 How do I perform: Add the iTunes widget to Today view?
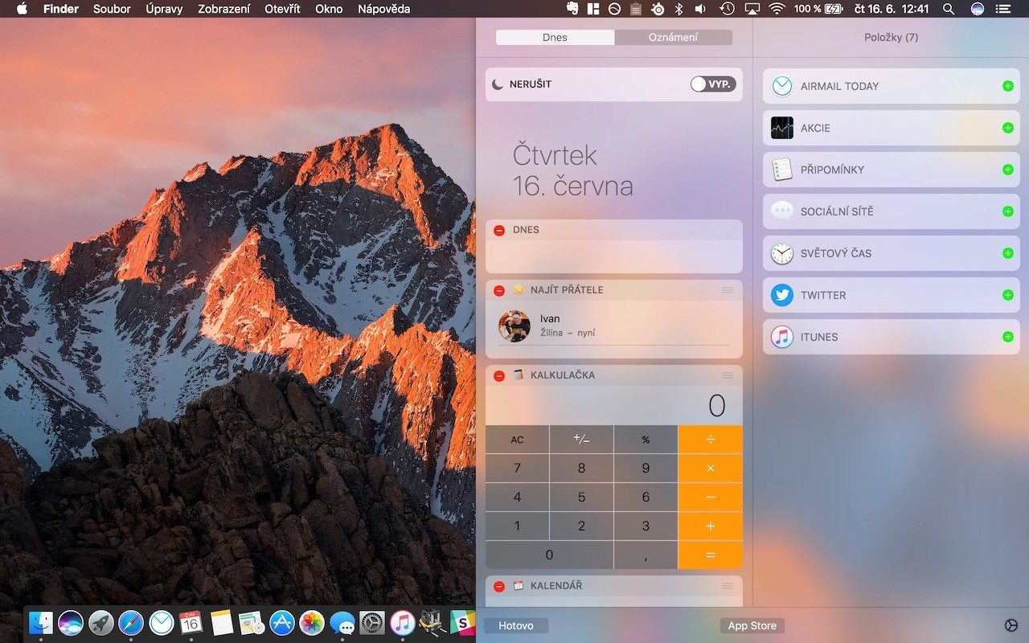[x=1007, y=337]
